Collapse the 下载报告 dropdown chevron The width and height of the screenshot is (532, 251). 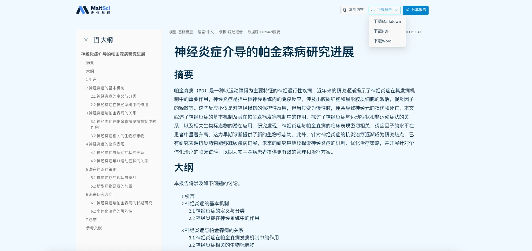tap(396, 10)
